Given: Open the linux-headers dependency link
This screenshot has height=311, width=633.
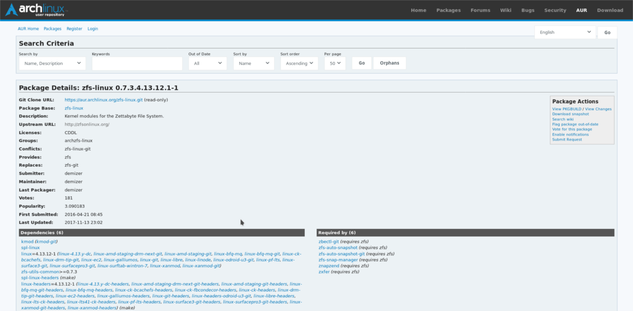Looking at the screenshot, I should [x=37, y=284].
